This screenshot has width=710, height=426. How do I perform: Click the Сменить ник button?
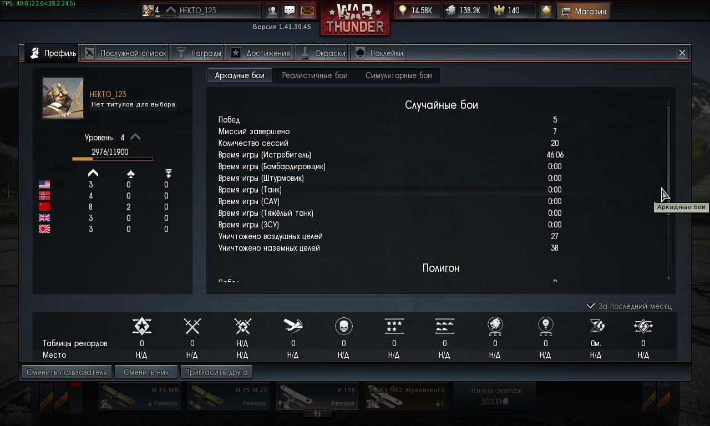(x=146, y=372)
